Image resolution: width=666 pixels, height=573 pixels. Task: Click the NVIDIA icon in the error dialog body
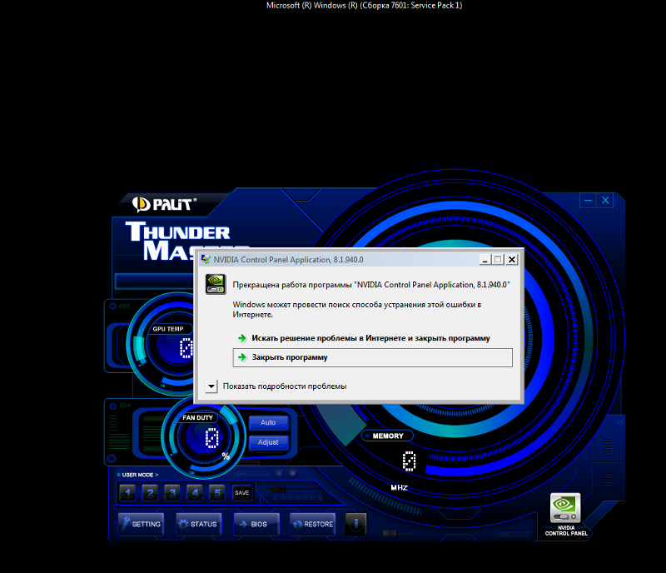(x=216, y=284)
